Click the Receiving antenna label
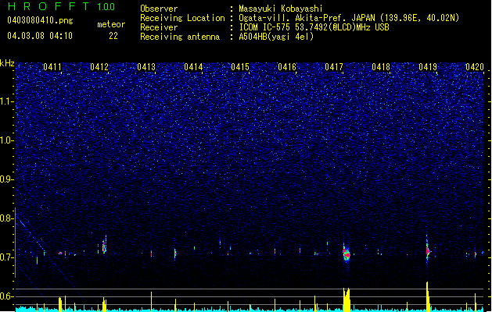 pyautogui.click(x=180, y=37)
